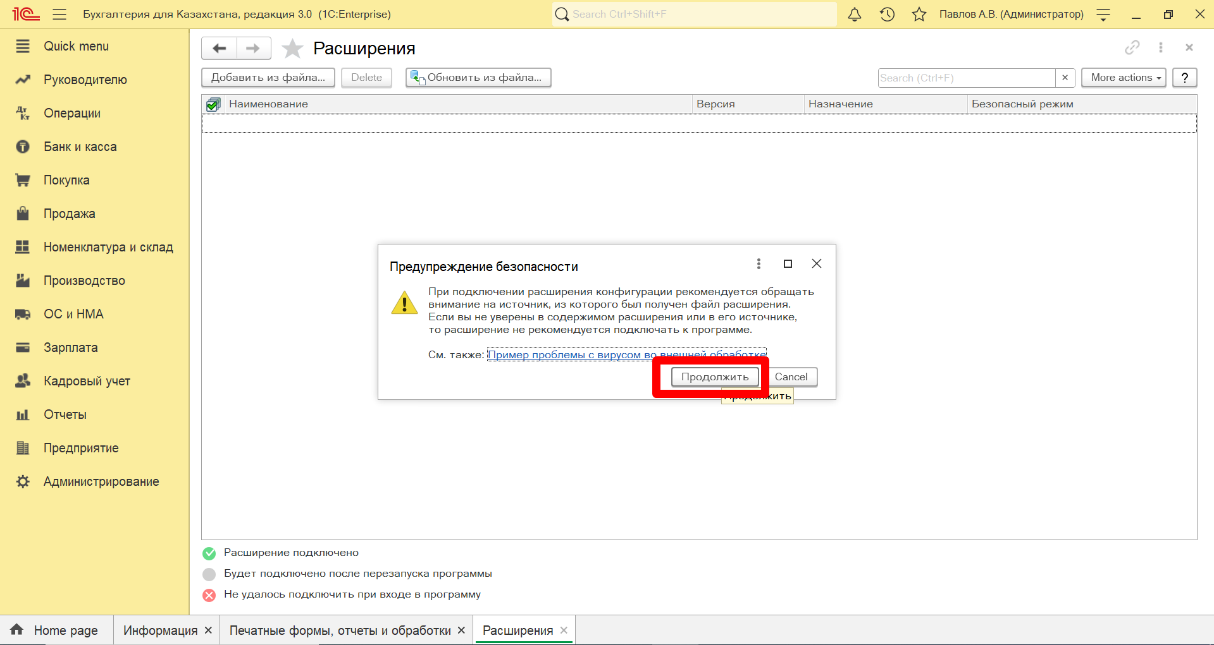Click the ОС и НМА truck icon
This screenshot has width=1214, height=645.
tap(23, 314)
